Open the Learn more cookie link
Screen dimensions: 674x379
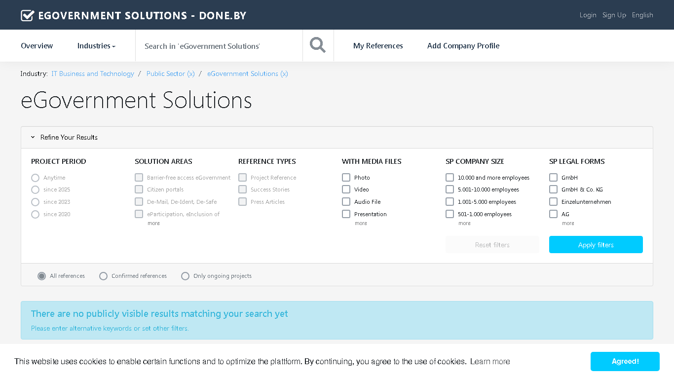pos(490,362)
